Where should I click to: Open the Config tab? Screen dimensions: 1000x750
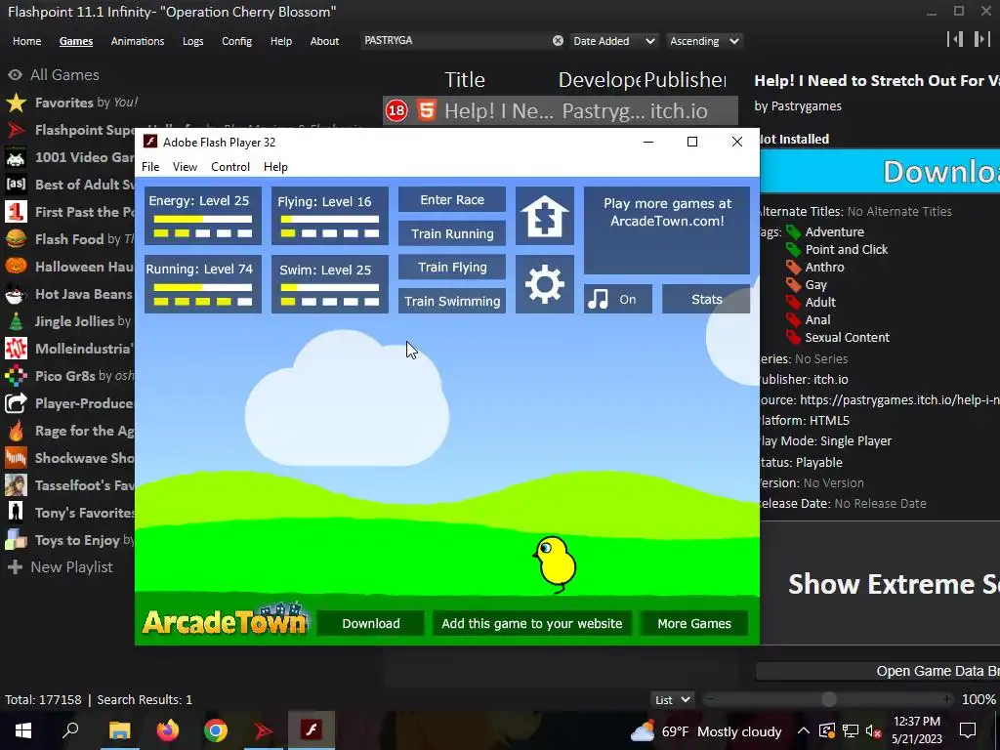click(x=236, y=41)
